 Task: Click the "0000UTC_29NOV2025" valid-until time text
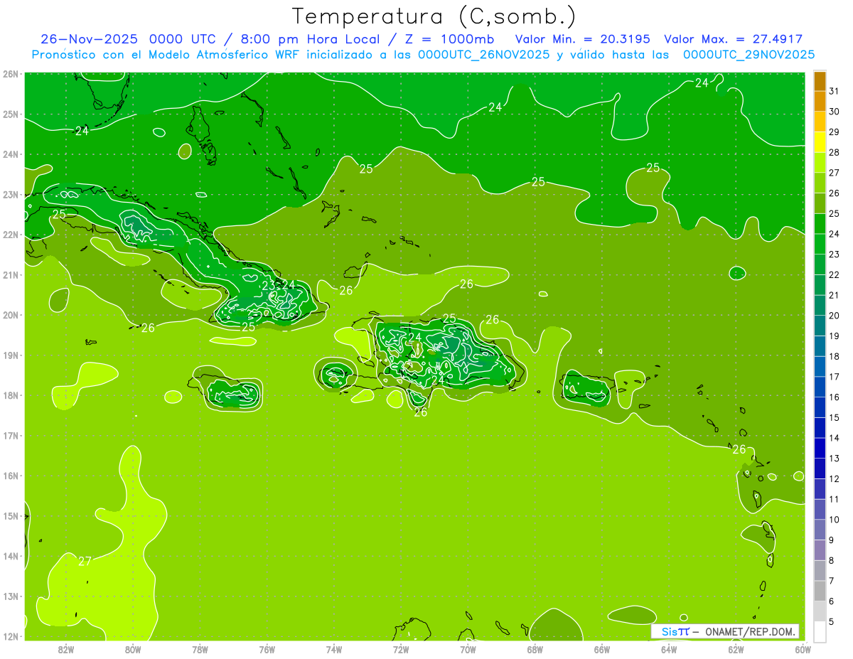749,55
